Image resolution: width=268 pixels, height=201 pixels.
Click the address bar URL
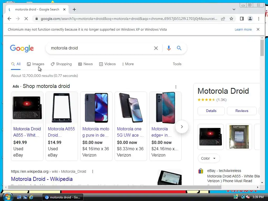pyautogui.click(x=129, y=19)
